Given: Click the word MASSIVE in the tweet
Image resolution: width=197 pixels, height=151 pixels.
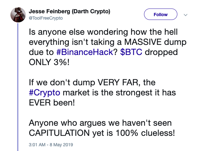Looking at the screenshot, I should (x=143, y=42).
